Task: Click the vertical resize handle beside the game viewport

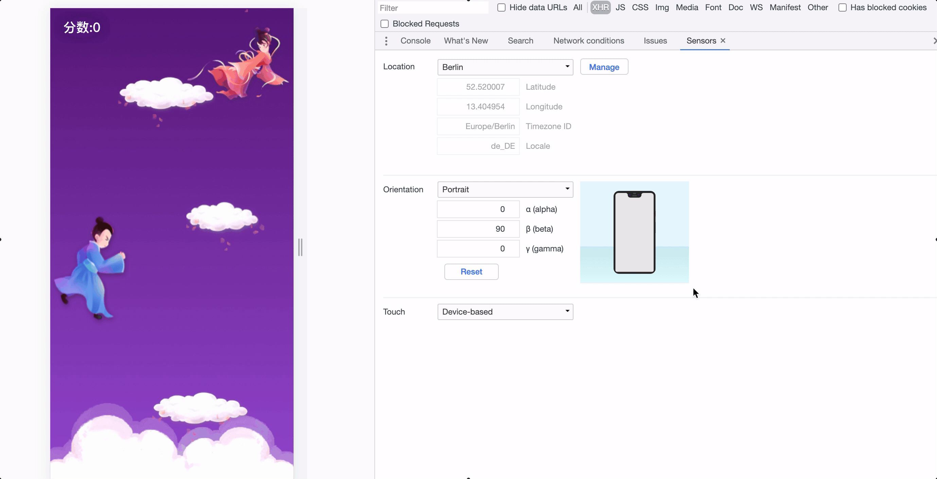Action: pos(300,247)
